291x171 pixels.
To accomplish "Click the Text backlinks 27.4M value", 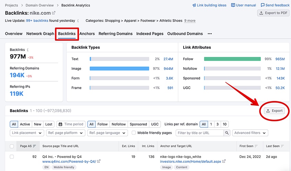I will tap(168, 59).
